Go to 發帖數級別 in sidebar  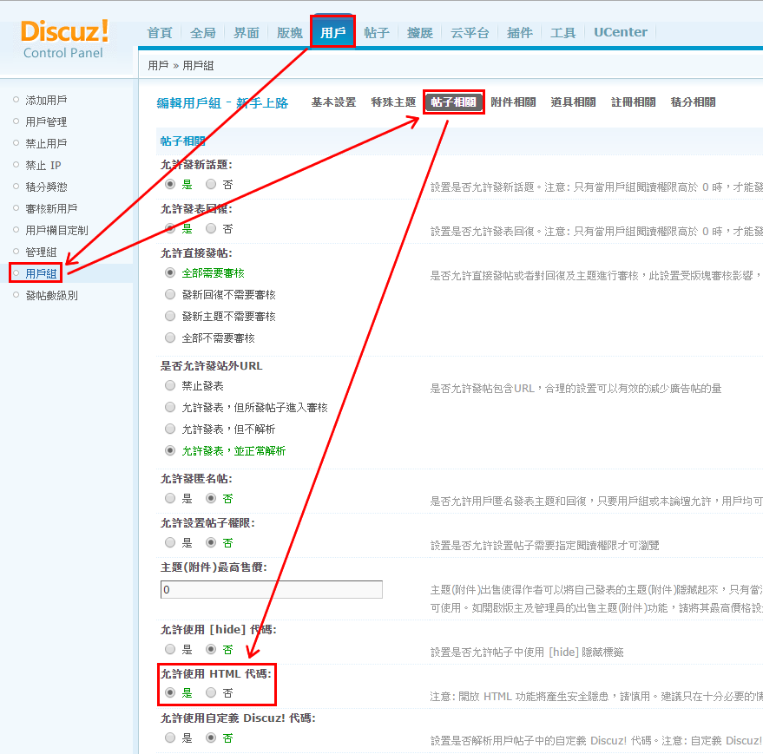[x=51, y=295]
